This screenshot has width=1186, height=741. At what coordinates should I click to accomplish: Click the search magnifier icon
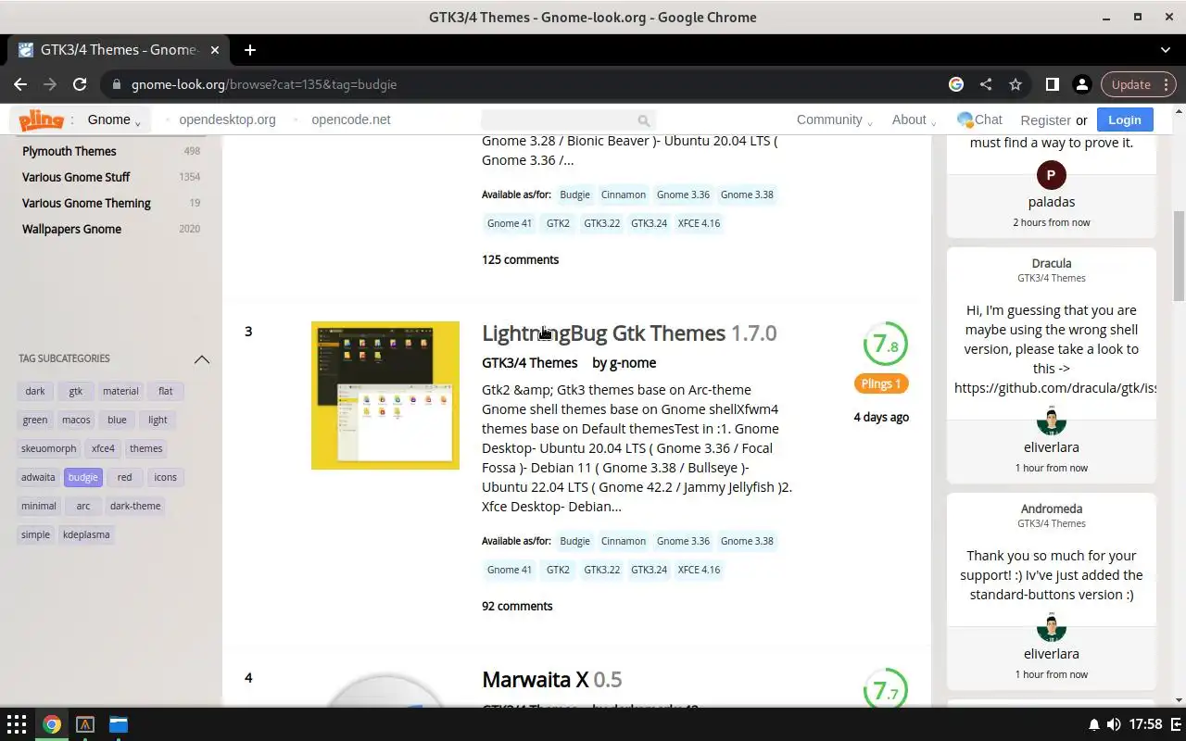pyautogui.click(x=644, y=120)
